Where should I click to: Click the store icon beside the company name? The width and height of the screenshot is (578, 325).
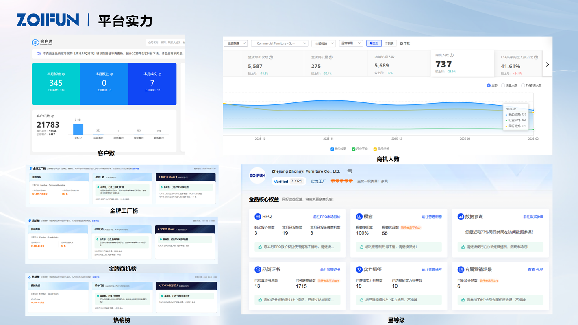tap(350, 171)
